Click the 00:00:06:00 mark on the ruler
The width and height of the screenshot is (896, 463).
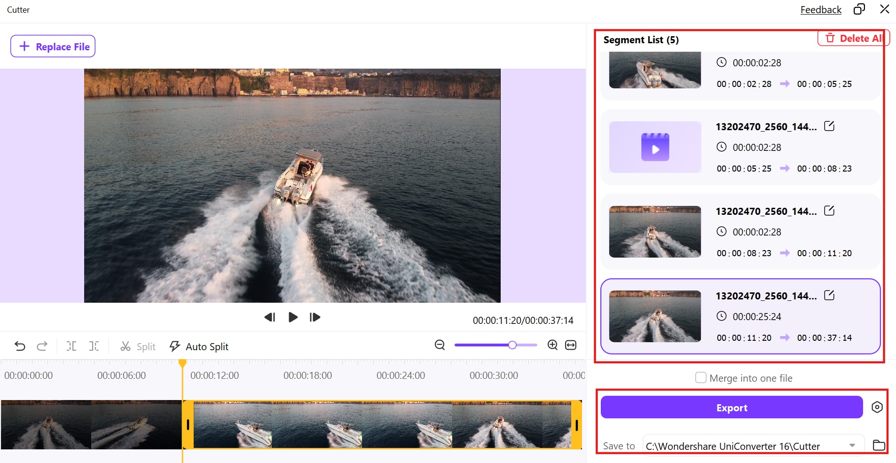[x=121, y=376]
